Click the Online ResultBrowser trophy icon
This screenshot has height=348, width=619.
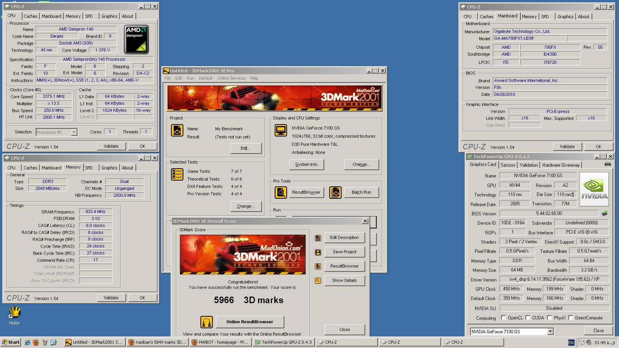tap(206, 322)
